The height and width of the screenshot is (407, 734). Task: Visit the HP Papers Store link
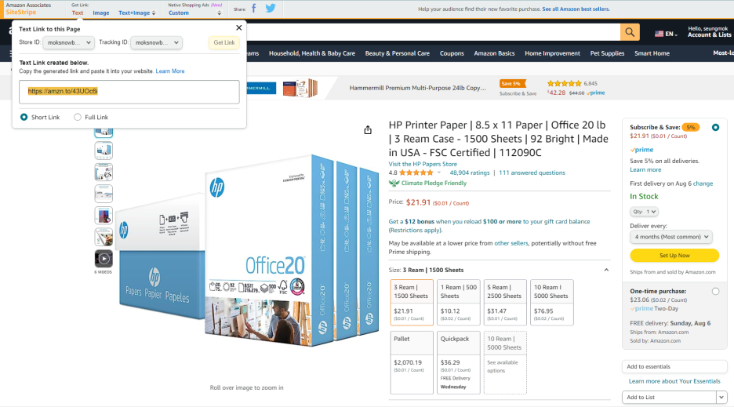pyautogui.click(x=423, y=164)
